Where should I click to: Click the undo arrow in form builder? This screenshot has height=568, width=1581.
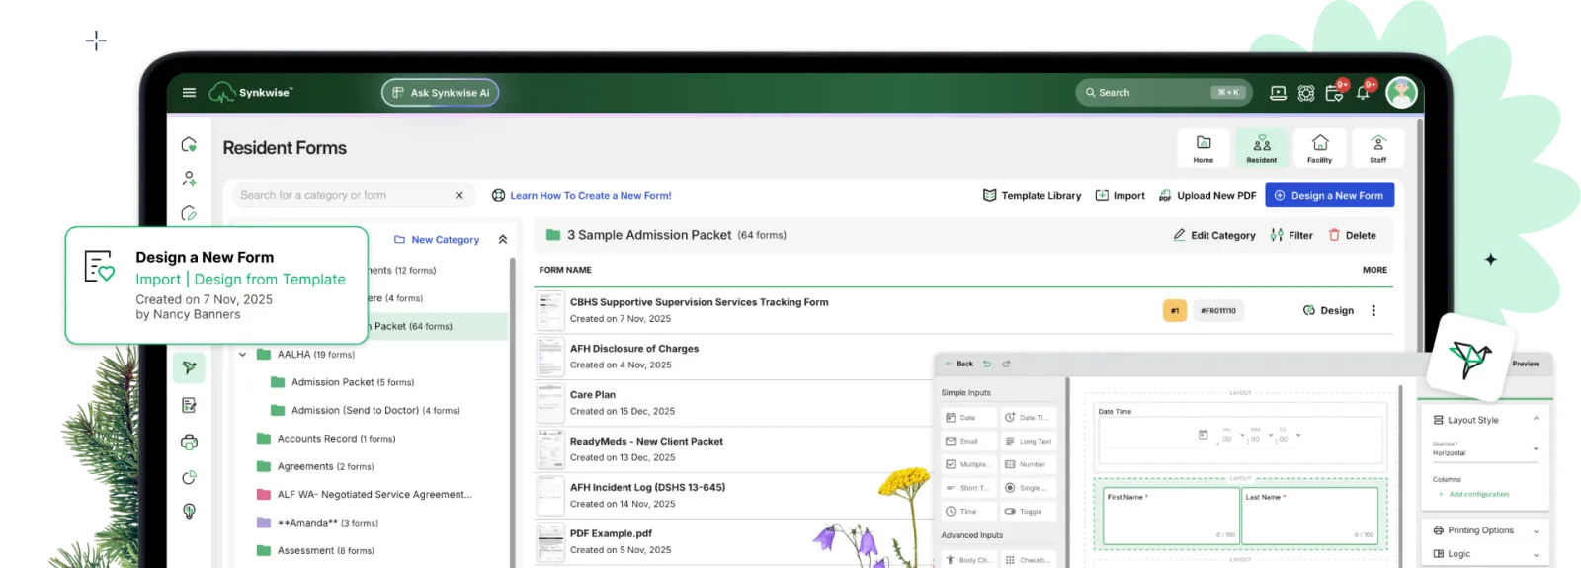click(987, 364)
